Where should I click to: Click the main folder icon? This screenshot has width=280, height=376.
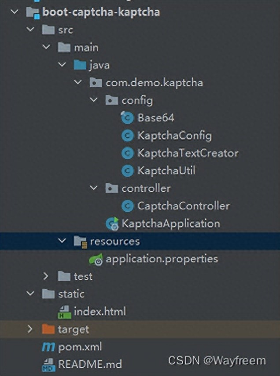tap(64, 47)
